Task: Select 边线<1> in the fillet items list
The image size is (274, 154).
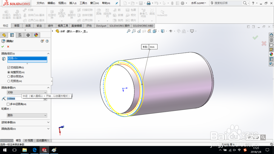Action: (27, 58)
